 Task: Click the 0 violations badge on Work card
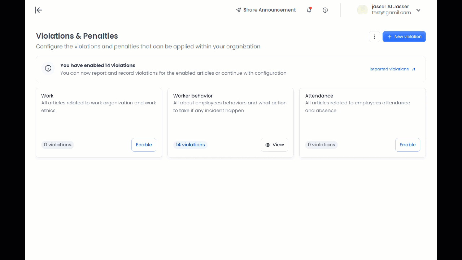(x=58, y=145)
